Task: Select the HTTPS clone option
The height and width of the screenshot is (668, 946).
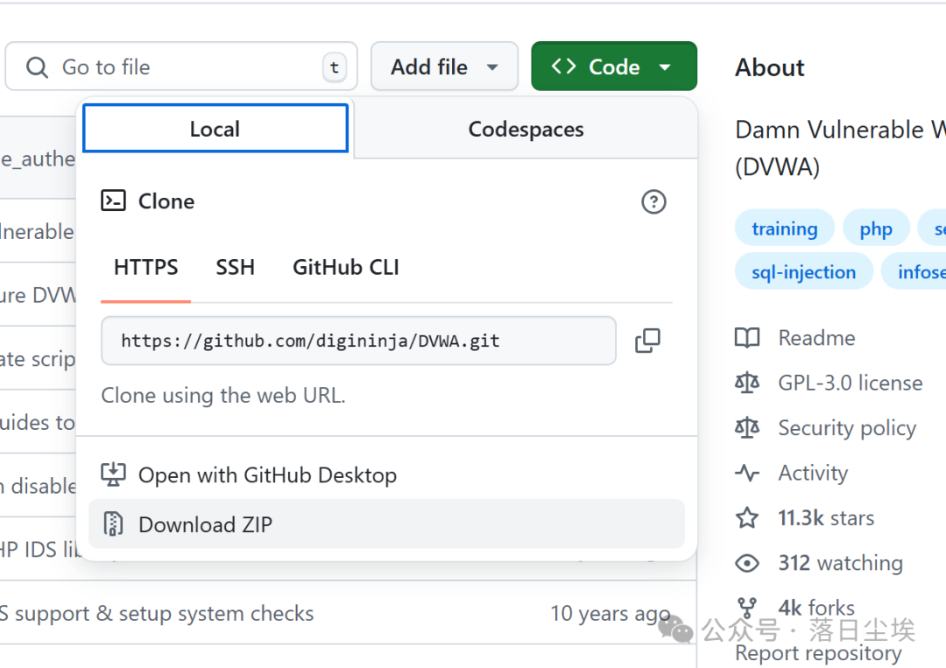Action: pos(146,267)
